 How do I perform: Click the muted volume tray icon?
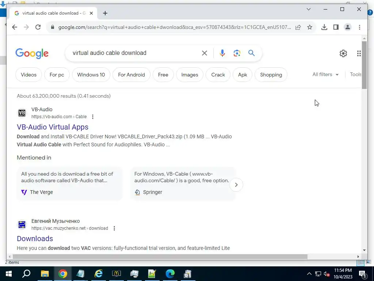coord(327,274)
